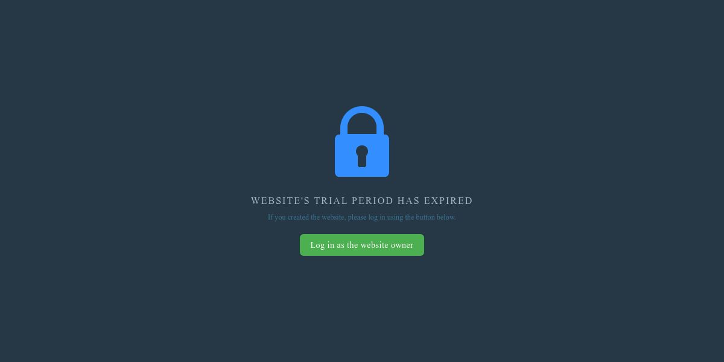
Task: Click the word "HAS" in the heading
Action: pos(408,200)
